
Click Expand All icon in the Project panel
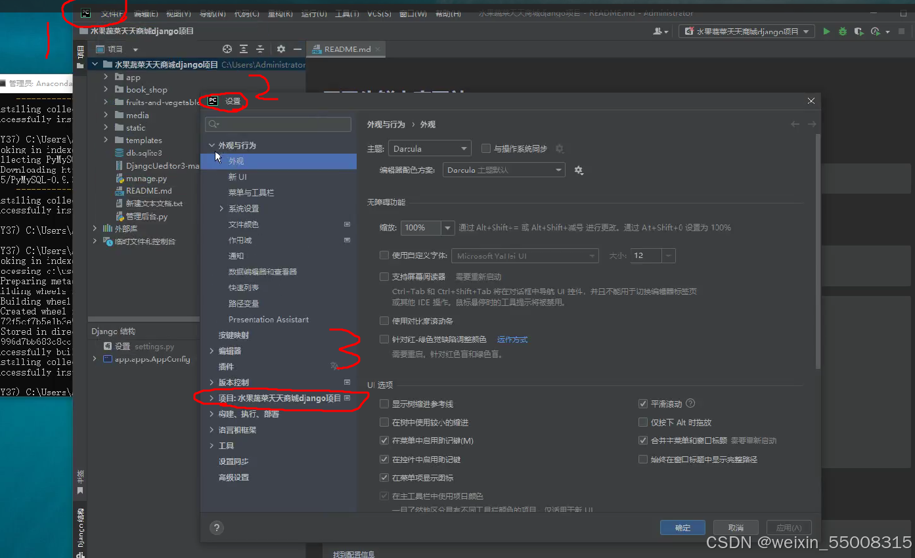coord(244,49)
